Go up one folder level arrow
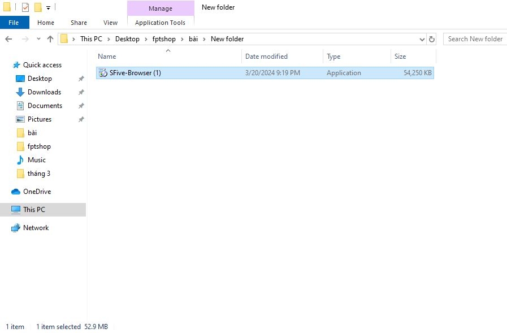507x333 pixels. pyautogui.click(x=50, y=39)
